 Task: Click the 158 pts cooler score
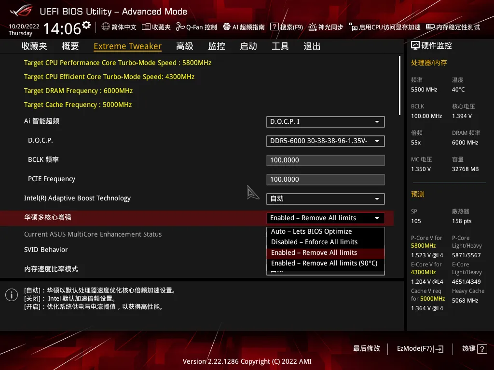pos(462,221)
